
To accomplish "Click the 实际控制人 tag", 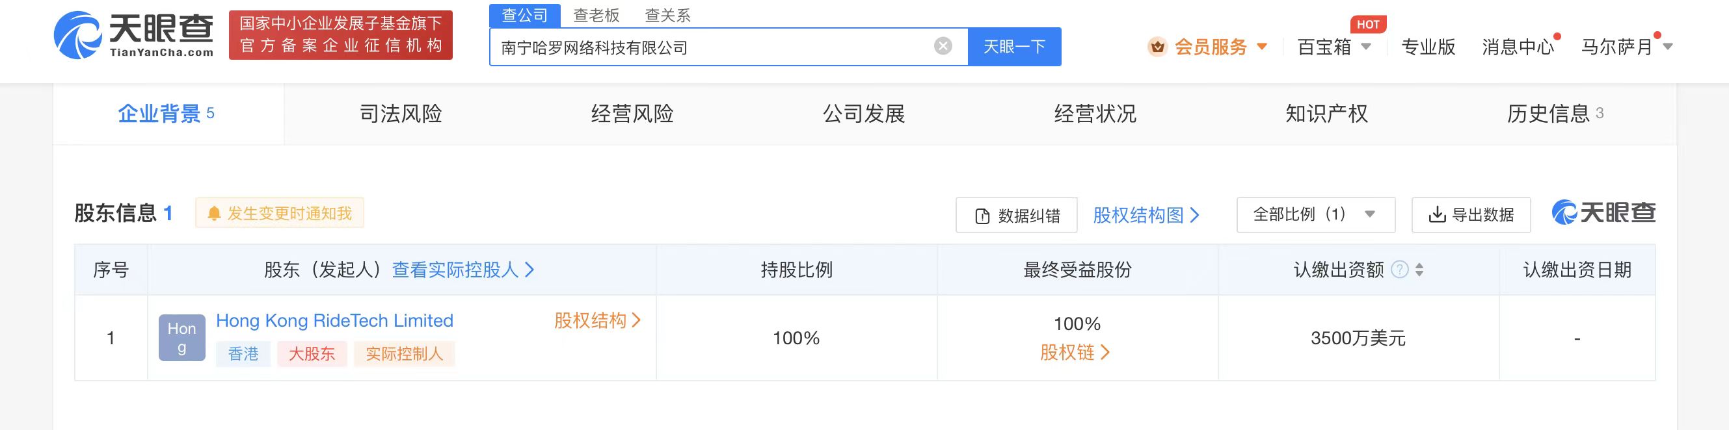I will click(x=404, y=353).
